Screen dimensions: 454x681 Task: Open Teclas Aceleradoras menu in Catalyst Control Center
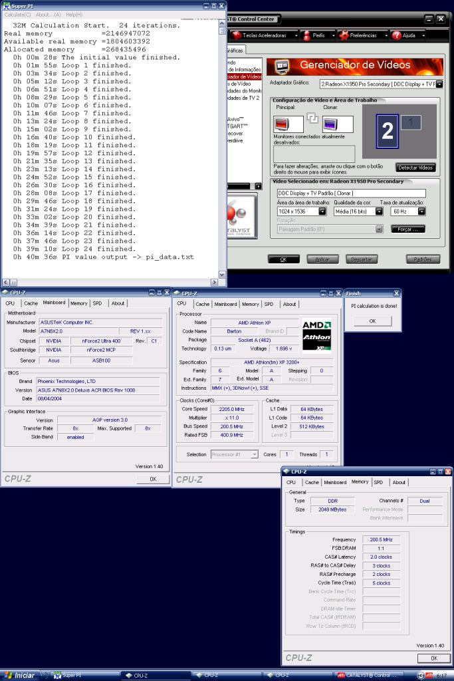(265, 36)
